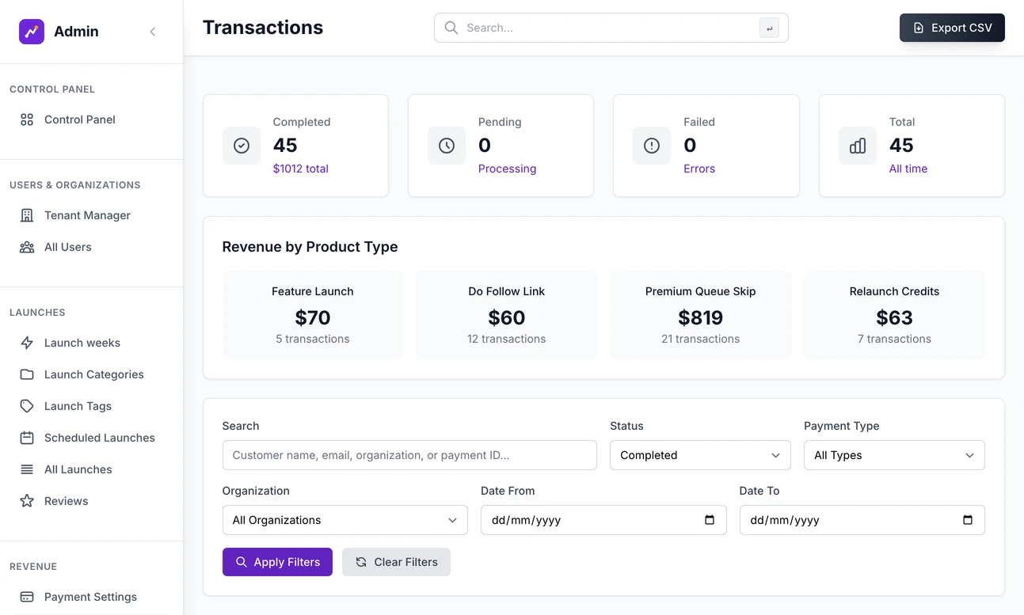The image size is (1024, 615).
Task: Open the Date From calendar picker icon
Action: (710, 520)
